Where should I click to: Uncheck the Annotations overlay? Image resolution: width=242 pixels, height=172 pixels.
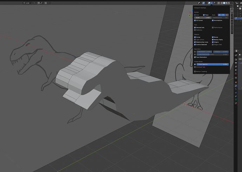point(213,20)
